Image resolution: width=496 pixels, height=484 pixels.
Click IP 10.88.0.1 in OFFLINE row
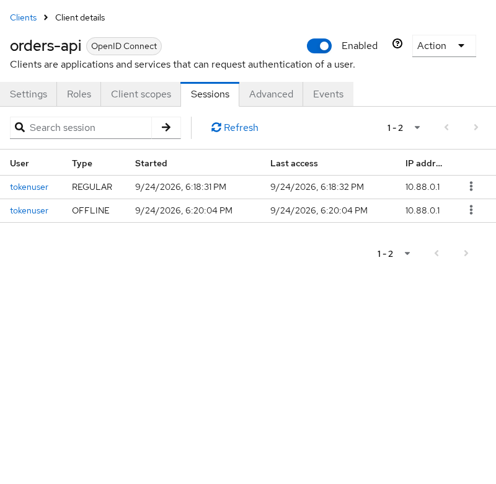[423, 211]
